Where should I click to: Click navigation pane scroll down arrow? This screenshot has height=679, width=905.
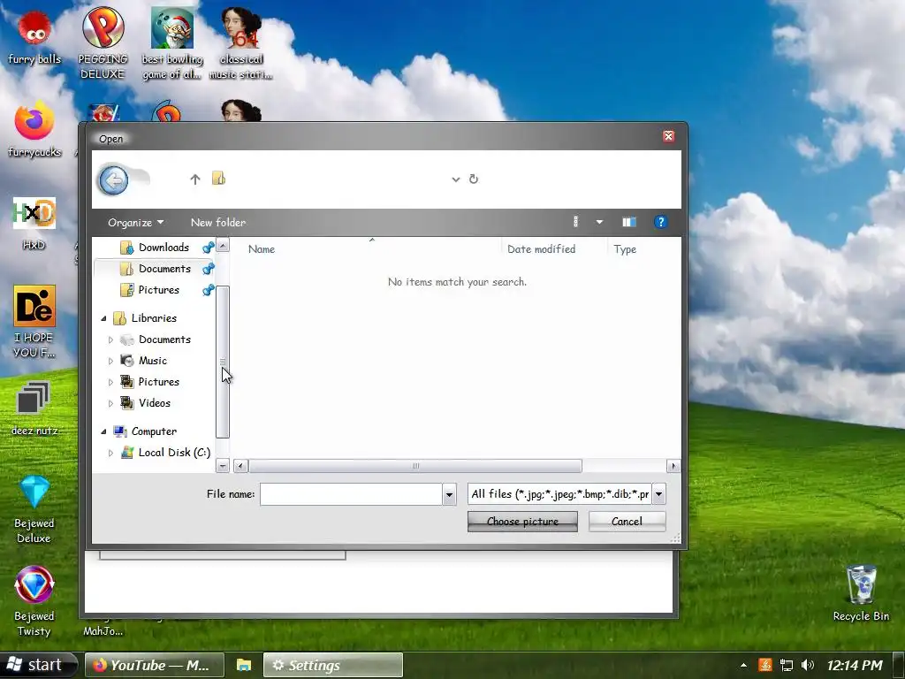[x=222, y=465]
